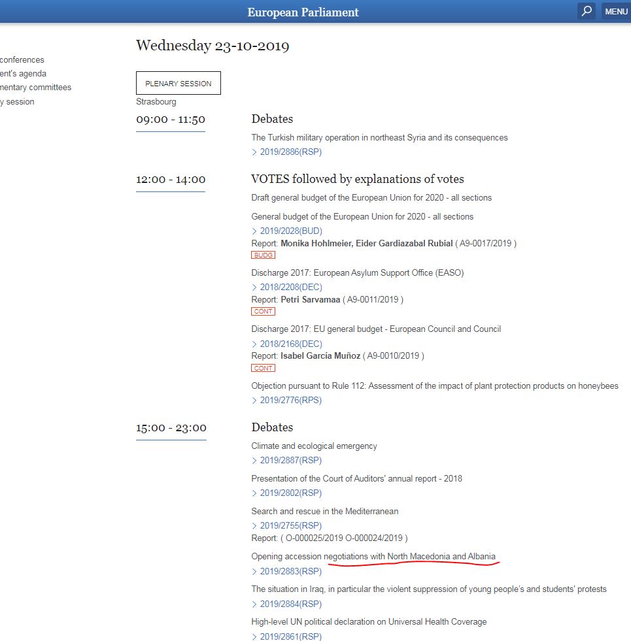The image size is (631, 641).
Task: Open the 2019/2776(RPS) honeybees objection link
Action: pyautogui.click(x=290, y=400)
